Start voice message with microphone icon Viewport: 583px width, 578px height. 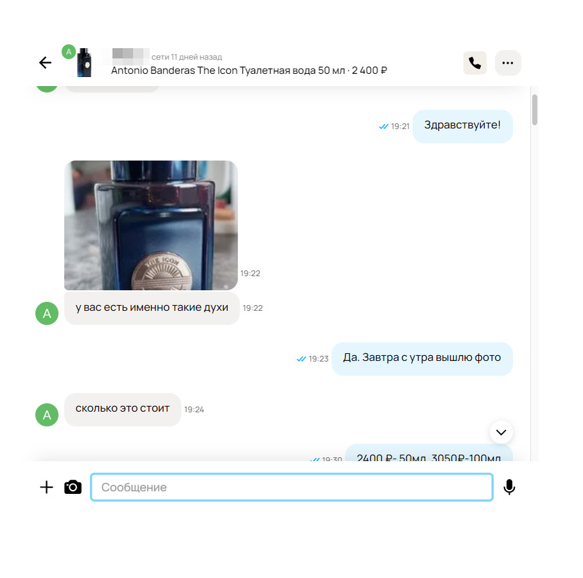pos(509,487)
